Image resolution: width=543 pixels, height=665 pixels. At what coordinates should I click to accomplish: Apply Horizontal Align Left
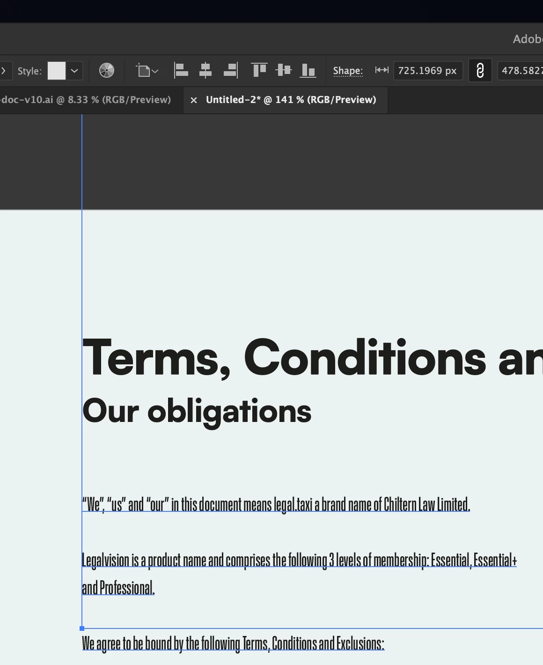click(x=181, y=71)
